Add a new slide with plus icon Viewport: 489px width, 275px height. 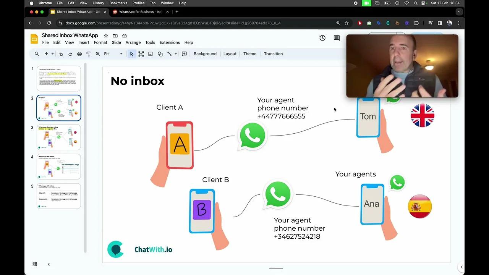[46, 54]
